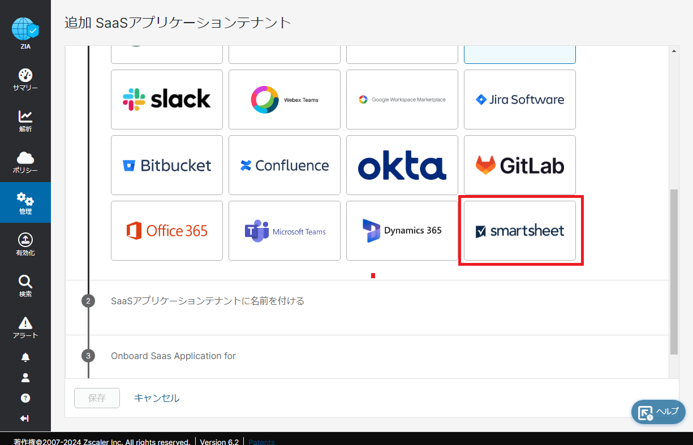Click the 追加 SaaSアプリケーションテナント heading
The image size is (693, 445).
pyautogui.click(x=178, y=23)
